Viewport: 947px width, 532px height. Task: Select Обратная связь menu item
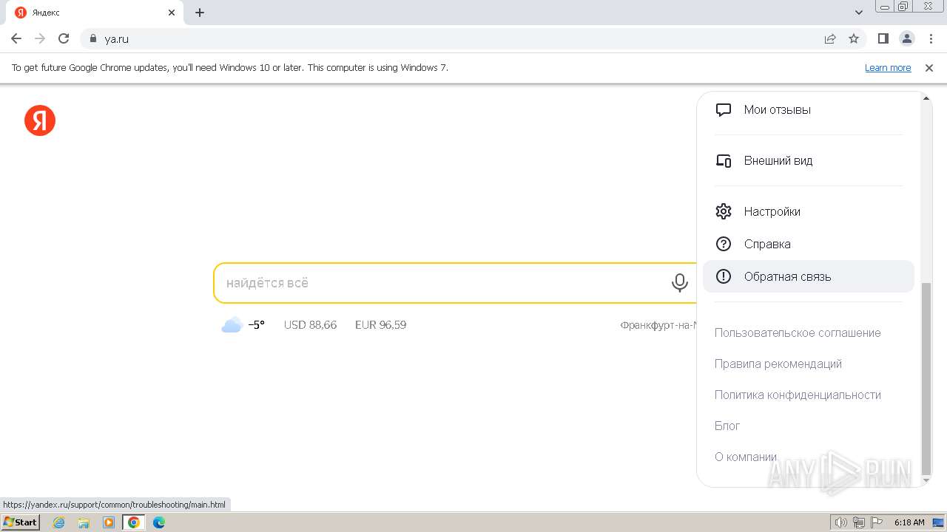click(x=809, y=276)
